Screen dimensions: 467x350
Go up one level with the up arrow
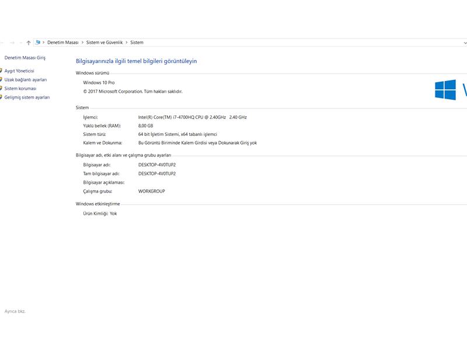click(x=29, y=43)
